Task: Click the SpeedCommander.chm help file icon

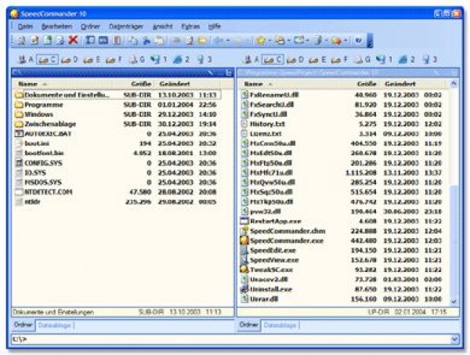Action: tap(244, 231)
